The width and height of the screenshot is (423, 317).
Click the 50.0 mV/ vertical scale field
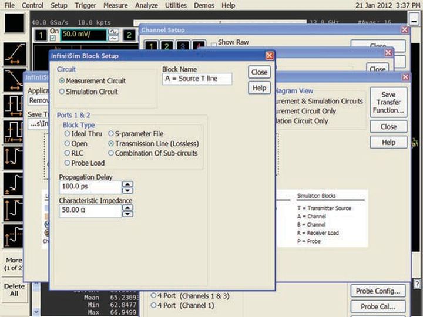click(x=83, y=35)
